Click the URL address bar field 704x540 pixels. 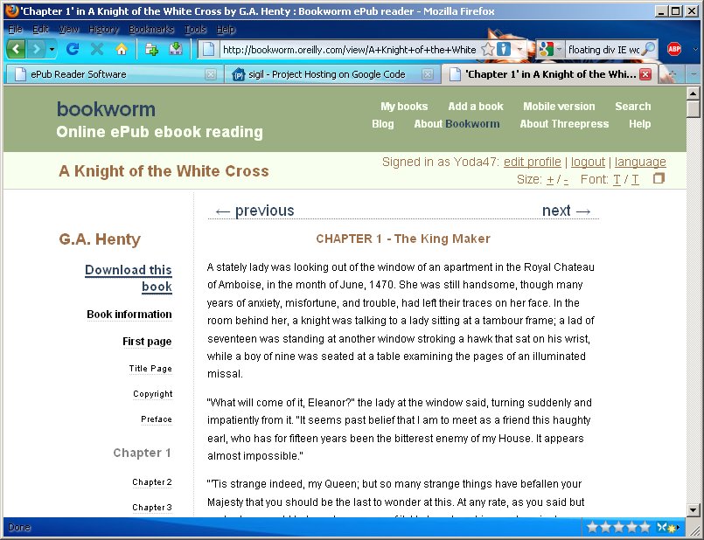click(345, 49)
